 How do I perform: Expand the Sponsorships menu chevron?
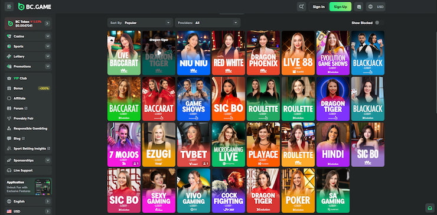click(x=48, y=160)
